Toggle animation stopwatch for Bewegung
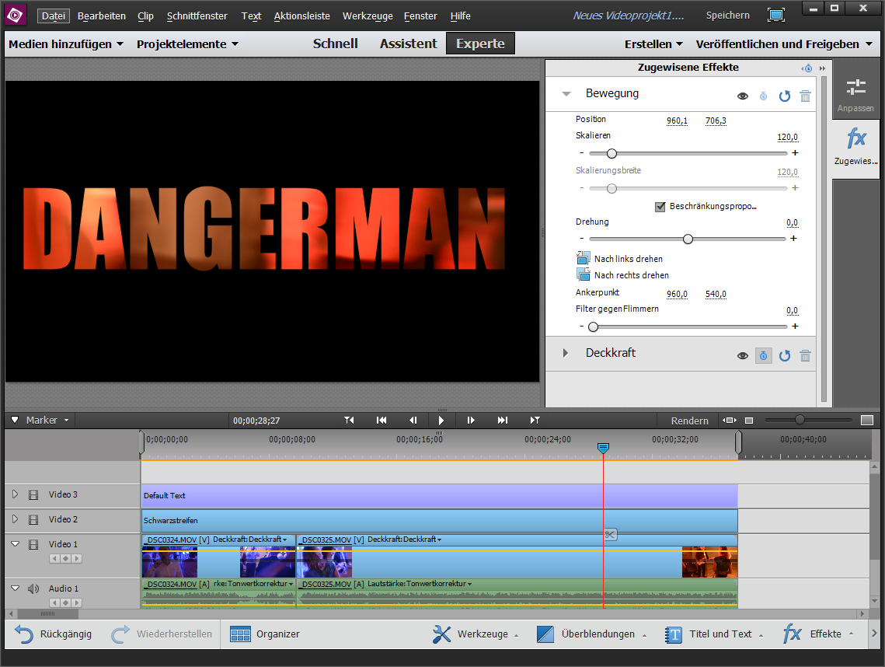The width and height of the screenshot is (885, 667). tap(763, 96)
